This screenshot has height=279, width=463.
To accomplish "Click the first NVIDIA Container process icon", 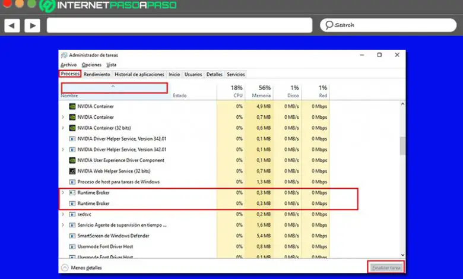I will point(72,106).
